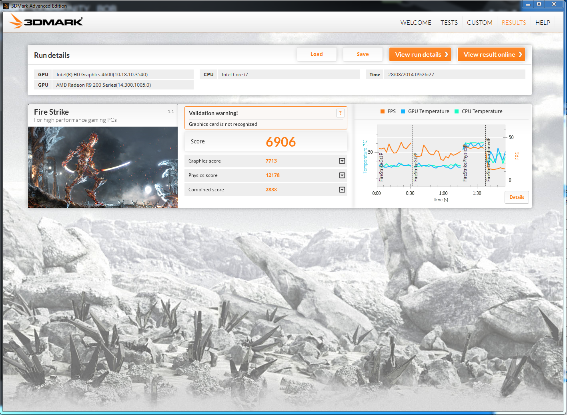The height and width of the screenshot is (415, 567).
Task: Expand the Combined score details
Action: click(x=342, y=190)
